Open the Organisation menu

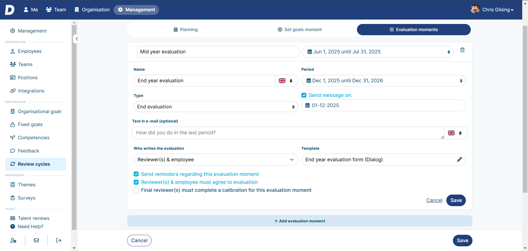(92, 10)
